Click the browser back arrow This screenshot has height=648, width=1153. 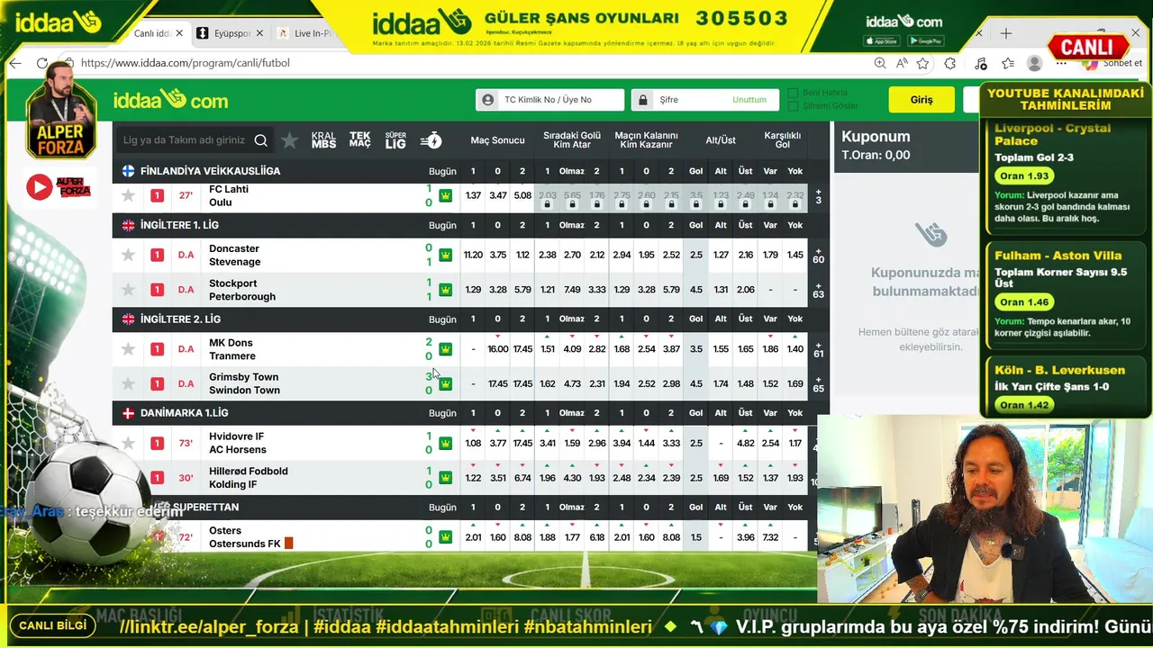click(15, 63)
